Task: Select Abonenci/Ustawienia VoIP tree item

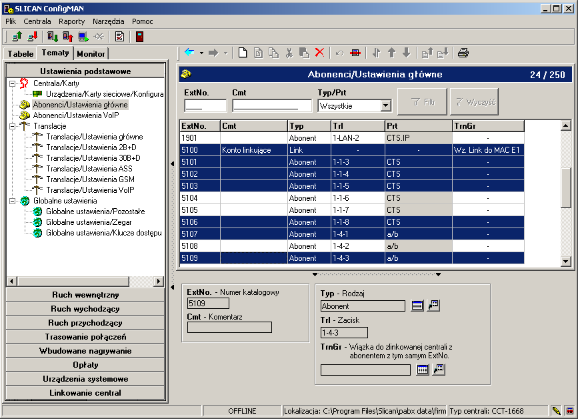Action: click(76, 115)
